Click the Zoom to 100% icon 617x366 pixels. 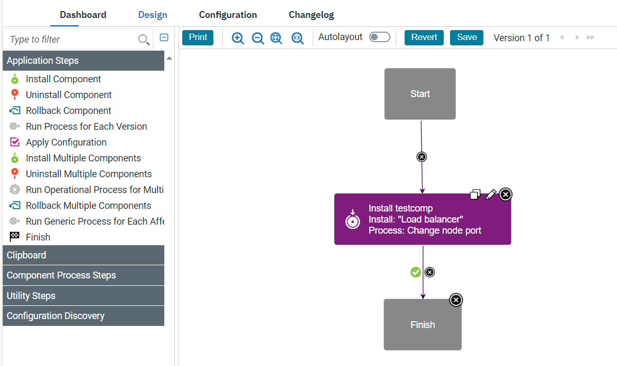[x=297, y=37]
